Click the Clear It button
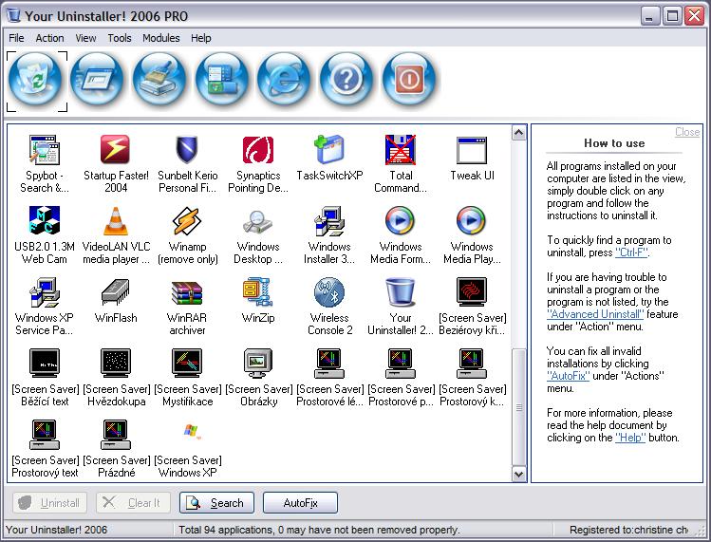Viewport: 711px width, 542px height. [133, 502]
